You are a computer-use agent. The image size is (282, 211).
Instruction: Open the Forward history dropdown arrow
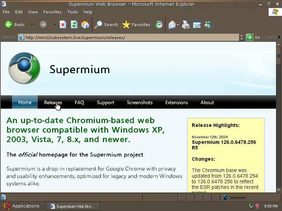(55, 24)
